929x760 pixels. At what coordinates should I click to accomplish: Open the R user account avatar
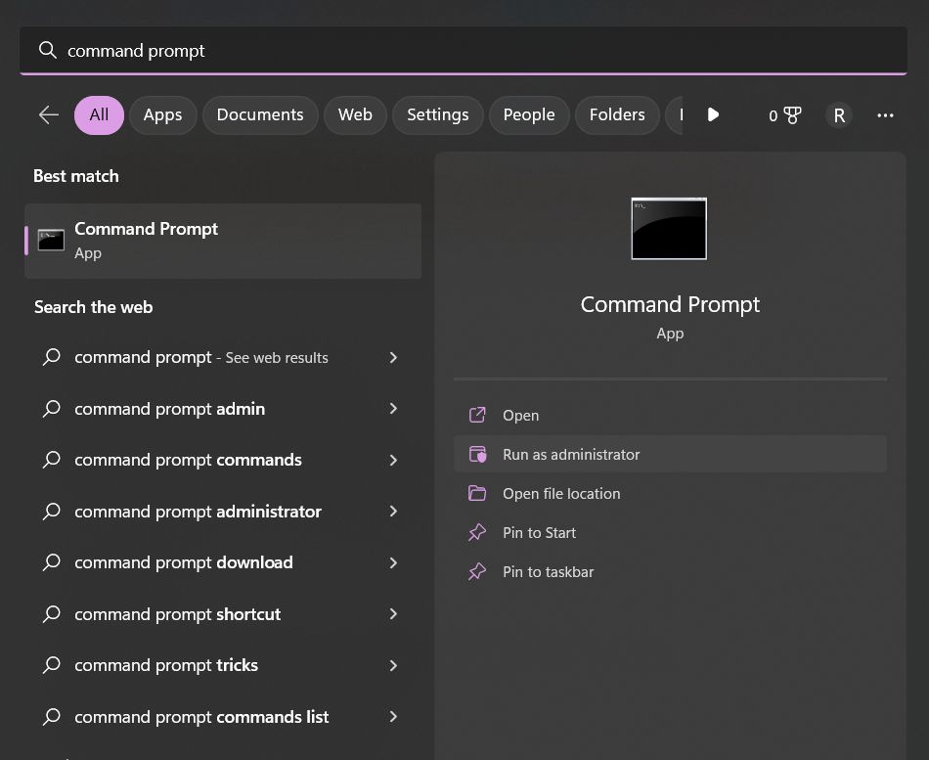pos(838,115)
